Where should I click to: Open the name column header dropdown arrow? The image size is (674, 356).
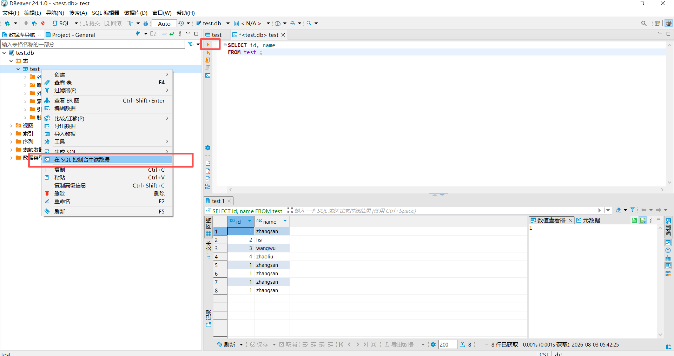(x=285, y=221)
